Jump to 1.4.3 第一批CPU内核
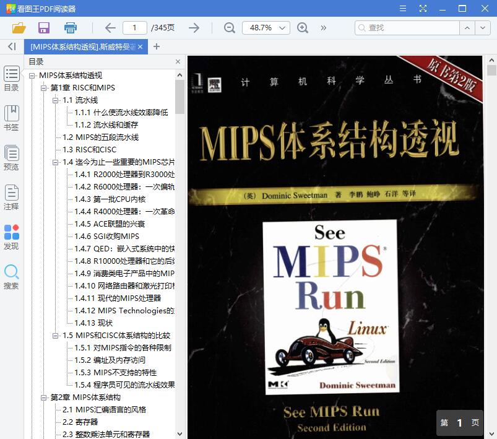 tap(110, 199)
